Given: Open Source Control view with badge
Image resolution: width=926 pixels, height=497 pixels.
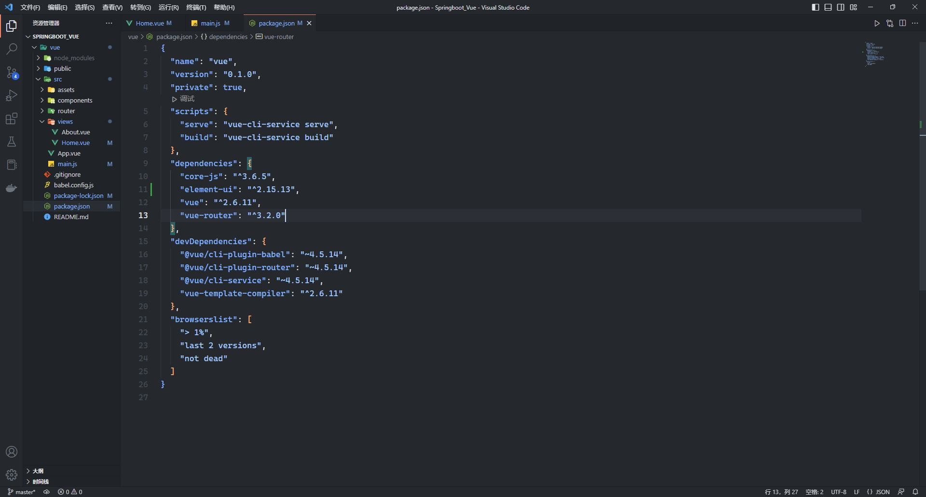Looking at the screenshot, I should (x=12, y=72).
